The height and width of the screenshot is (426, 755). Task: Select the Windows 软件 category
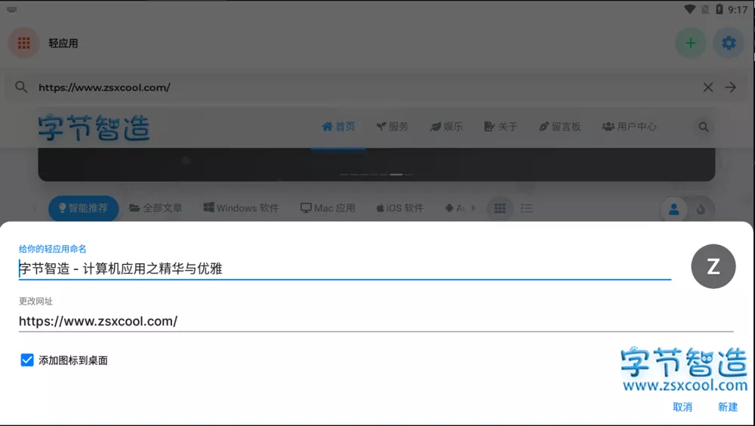[x=242, y=208]
